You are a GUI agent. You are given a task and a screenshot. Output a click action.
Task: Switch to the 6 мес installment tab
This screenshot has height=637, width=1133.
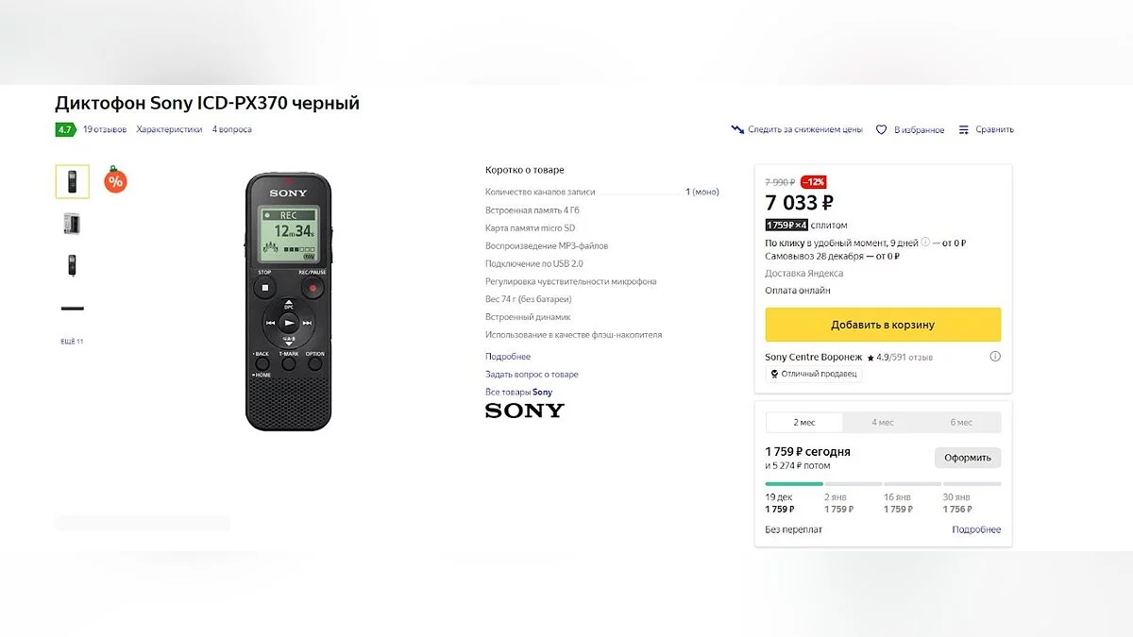point(961,422)
